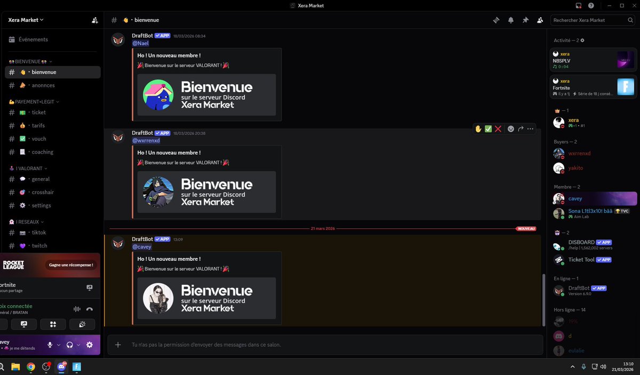Open Ticket Tool app in member list

coord(593,260)
